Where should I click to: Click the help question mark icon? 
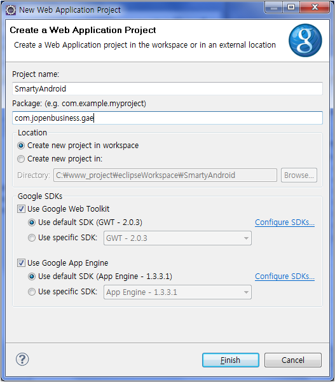tap(22, 359)
